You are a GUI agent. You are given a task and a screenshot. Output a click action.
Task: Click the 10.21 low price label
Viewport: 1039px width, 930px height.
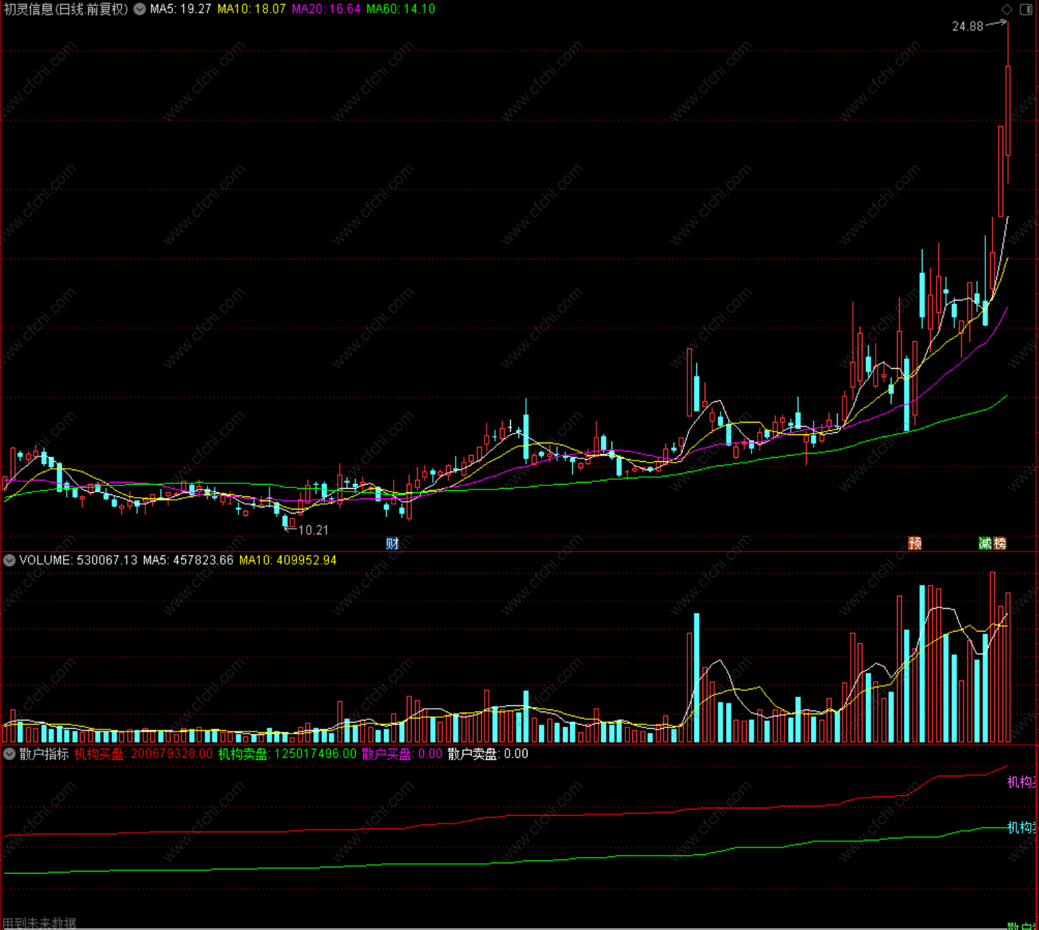pyautogui.click(x=313, y=530)
